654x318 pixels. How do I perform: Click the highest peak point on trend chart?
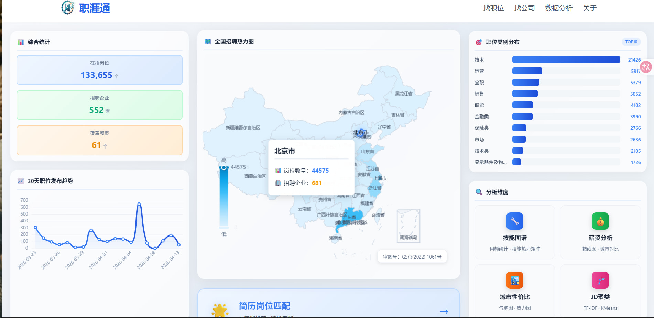(139, 204)
